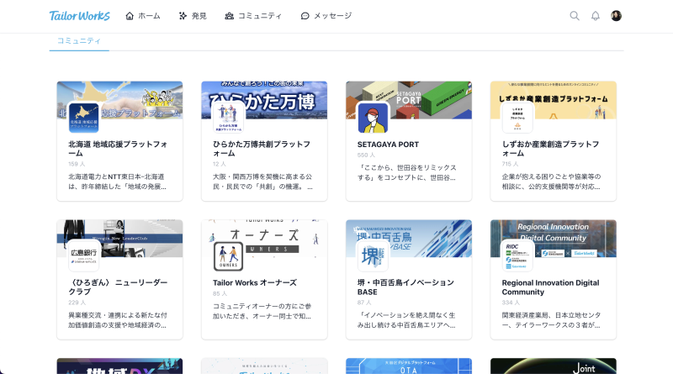Click description starting 異業種交流・連携
Viewport: 673px width, 374px height.
(x=118, y=320)
